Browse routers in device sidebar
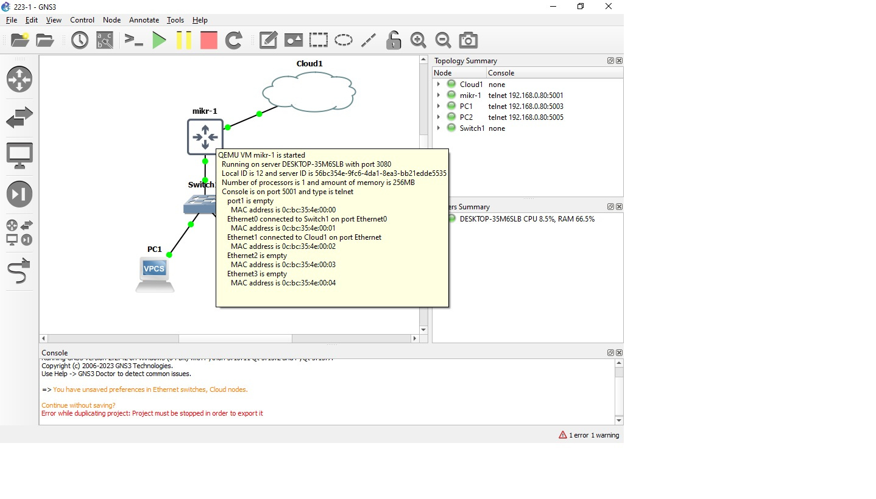The image size is (876, 499). [x=19, y=80]
